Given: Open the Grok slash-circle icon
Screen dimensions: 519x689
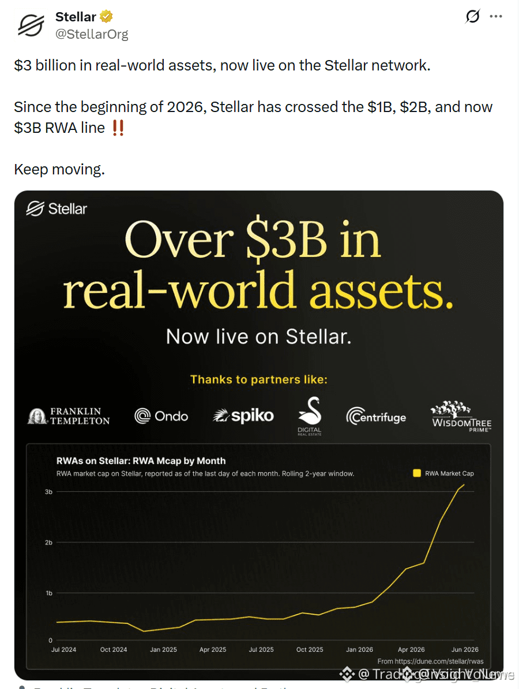Looking at the screenshot, I should (472, 16).
